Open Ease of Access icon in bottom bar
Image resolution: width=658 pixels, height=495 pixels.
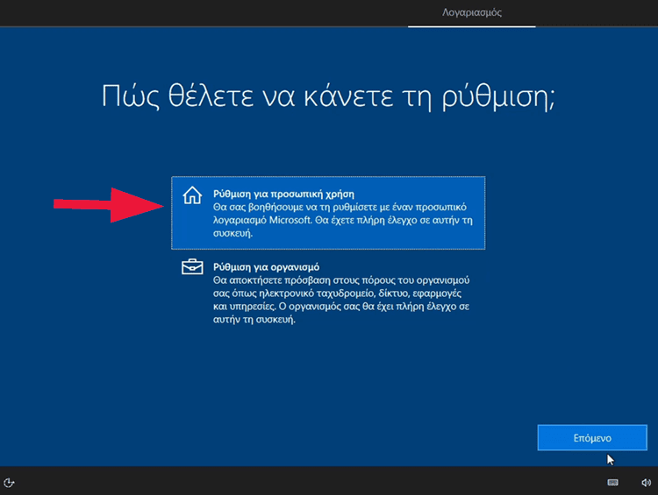tap(9, 483)
